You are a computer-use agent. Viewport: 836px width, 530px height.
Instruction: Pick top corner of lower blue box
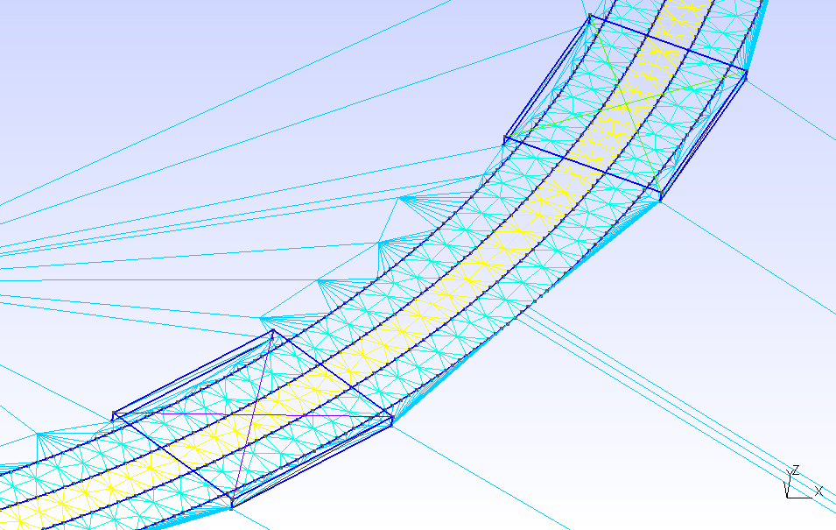pyautogui.click(x=273, y=331)
